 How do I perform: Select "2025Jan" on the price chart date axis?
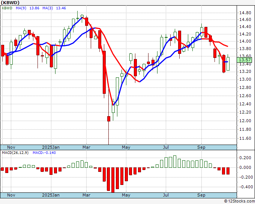[x=51, y=147]
